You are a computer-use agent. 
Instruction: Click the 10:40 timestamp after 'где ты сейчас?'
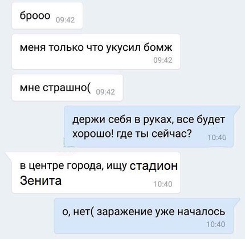coord(217,137)
